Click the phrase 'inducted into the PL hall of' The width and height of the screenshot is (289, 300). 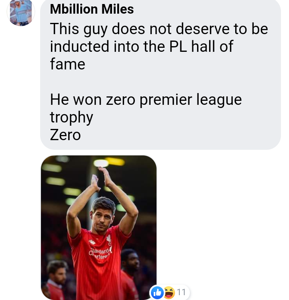[142, 47]
